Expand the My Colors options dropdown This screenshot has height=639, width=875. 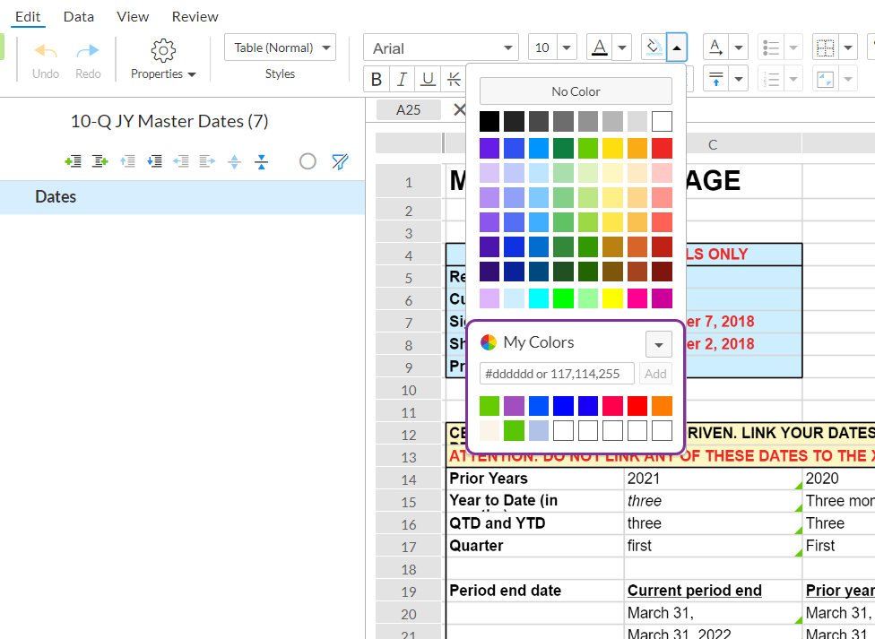pos(659,344)
